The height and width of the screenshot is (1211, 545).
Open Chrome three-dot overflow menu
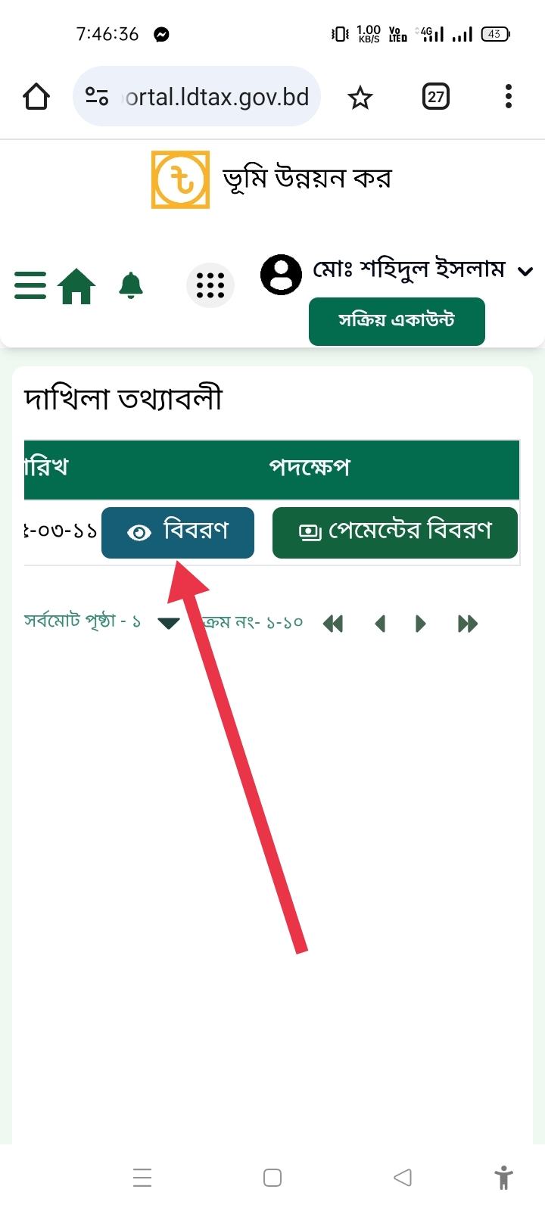(x=509, y=97)
